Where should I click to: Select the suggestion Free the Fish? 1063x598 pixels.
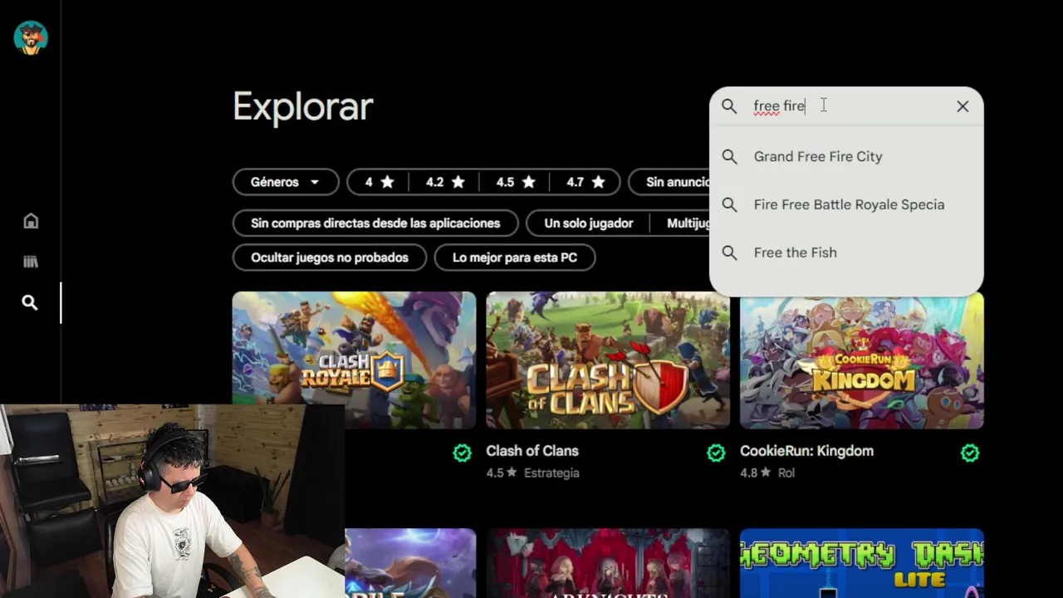coord(846,252)
